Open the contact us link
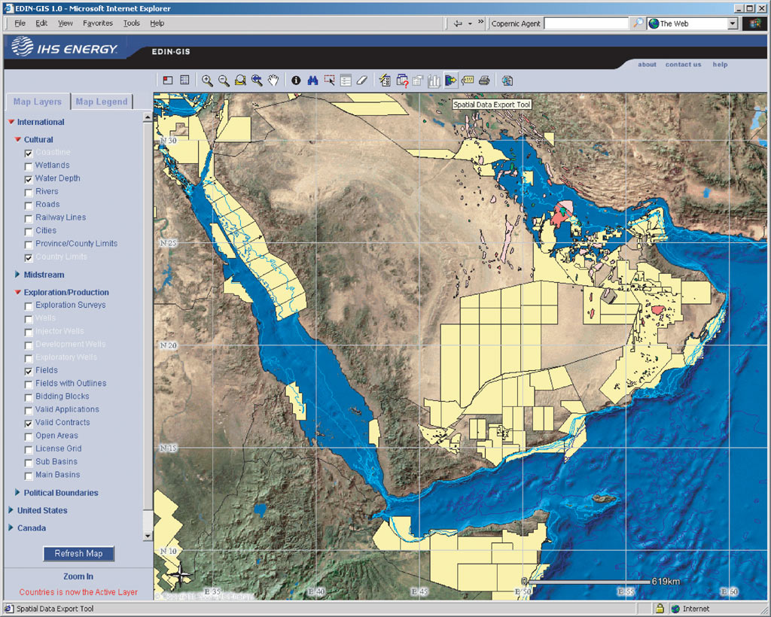Screen dimensions: 771x617 pyautogui.click(x=683, y=65)
